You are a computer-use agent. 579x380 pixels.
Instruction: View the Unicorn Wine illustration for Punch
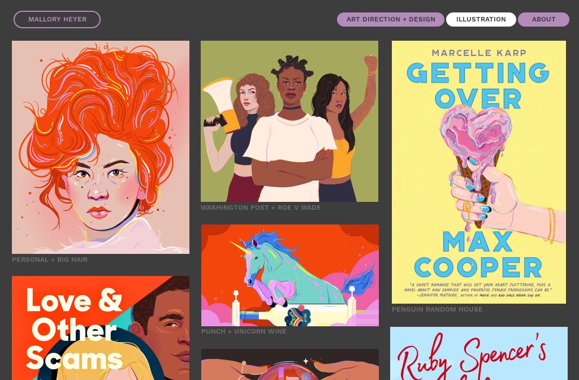(289, 275)
